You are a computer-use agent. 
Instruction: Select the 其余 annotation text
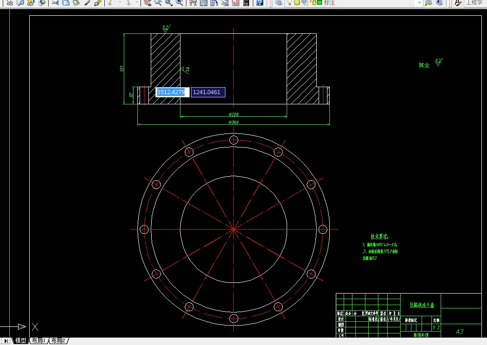[x=424, y=65]
